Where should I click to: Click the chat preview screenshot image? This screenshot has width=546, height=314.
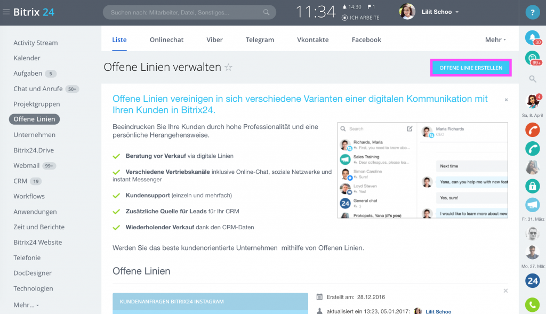coord(422,170)
